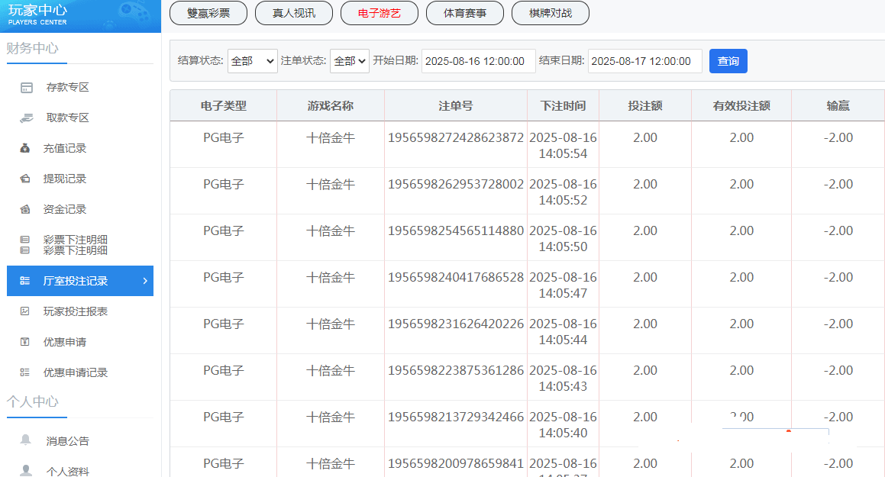This screenshot has height=477, width=885.
Task: Expand the 厅室投注记录 chevron arrow
Action: tap(144, 281)
